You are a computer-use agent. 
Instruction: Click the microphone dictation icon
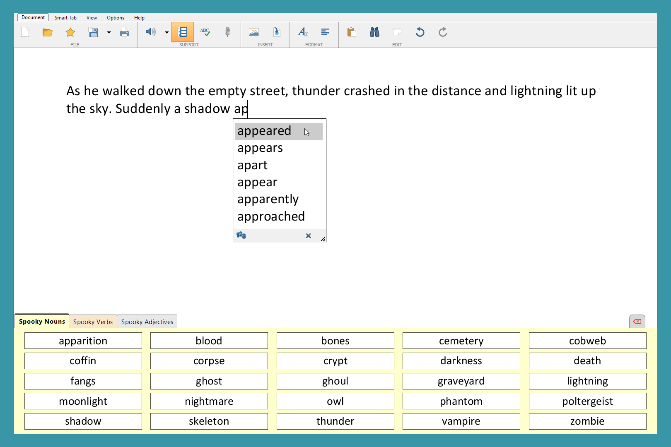227,32
